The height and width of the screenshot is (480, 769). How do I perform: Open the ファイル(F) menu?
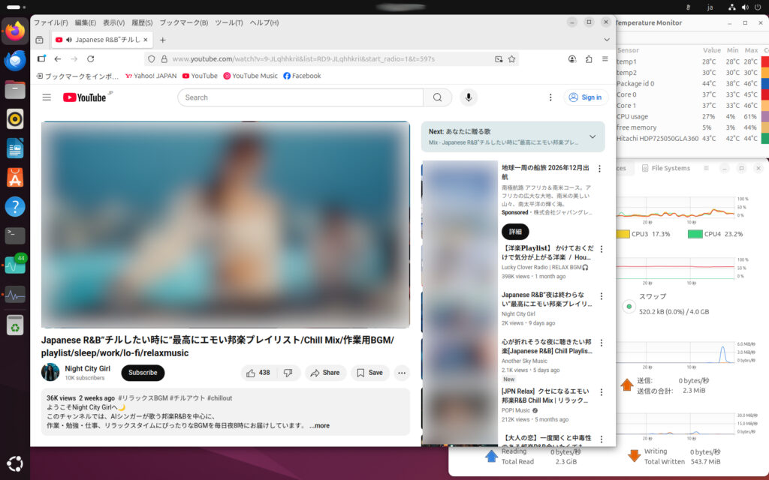click(x=50, y=22)
